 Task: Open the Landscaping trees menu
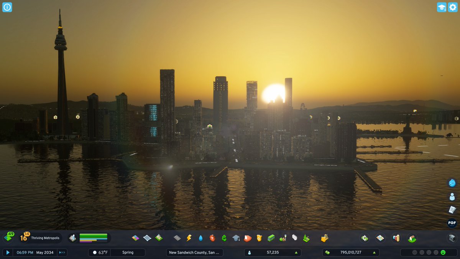(x=306, y=238)
